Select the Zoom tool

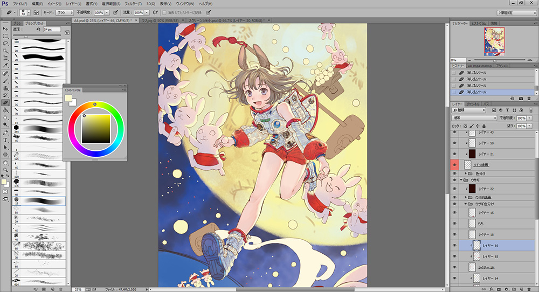click(5, 170)
